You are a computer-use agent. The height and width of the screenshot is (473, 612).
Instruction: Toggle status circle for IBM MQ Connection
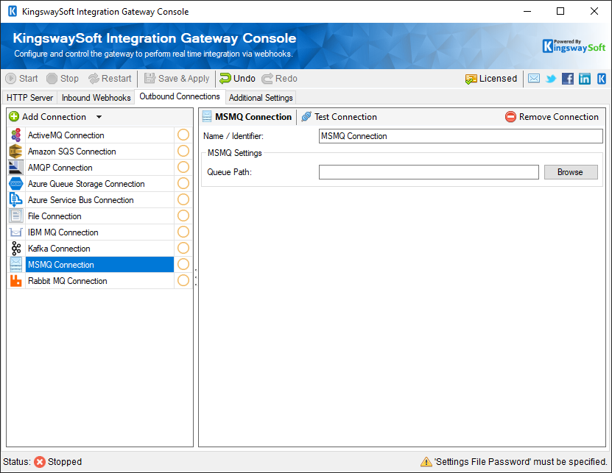[183, 232]
